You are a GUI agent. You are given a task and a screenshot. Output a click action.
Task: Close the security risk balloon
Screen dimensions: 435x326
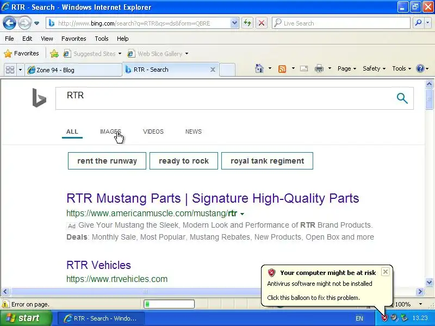tap(386, 272)
